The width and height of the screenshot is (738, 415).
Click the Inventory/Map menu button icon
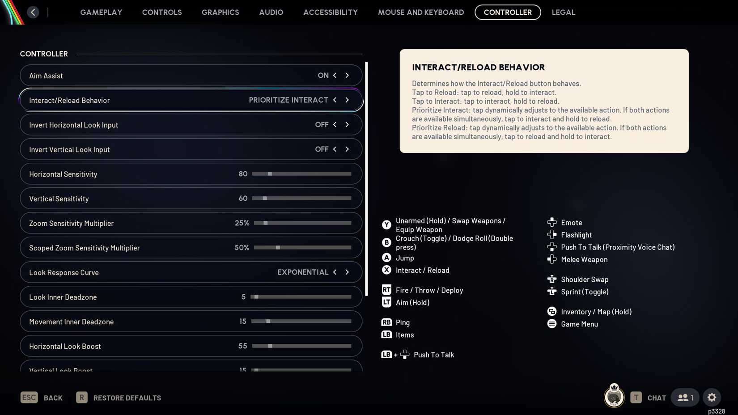pyautogui.click(x=551, y=312)
